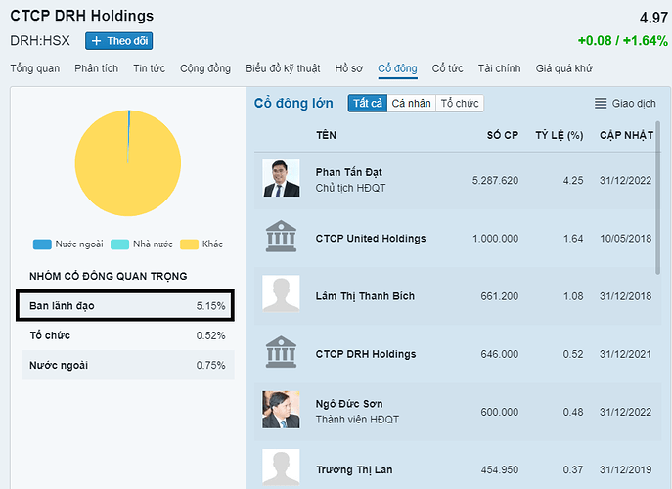672x489 pixels.
Task: Filter shareholders by Tổ chức
Action: point(460,104)
